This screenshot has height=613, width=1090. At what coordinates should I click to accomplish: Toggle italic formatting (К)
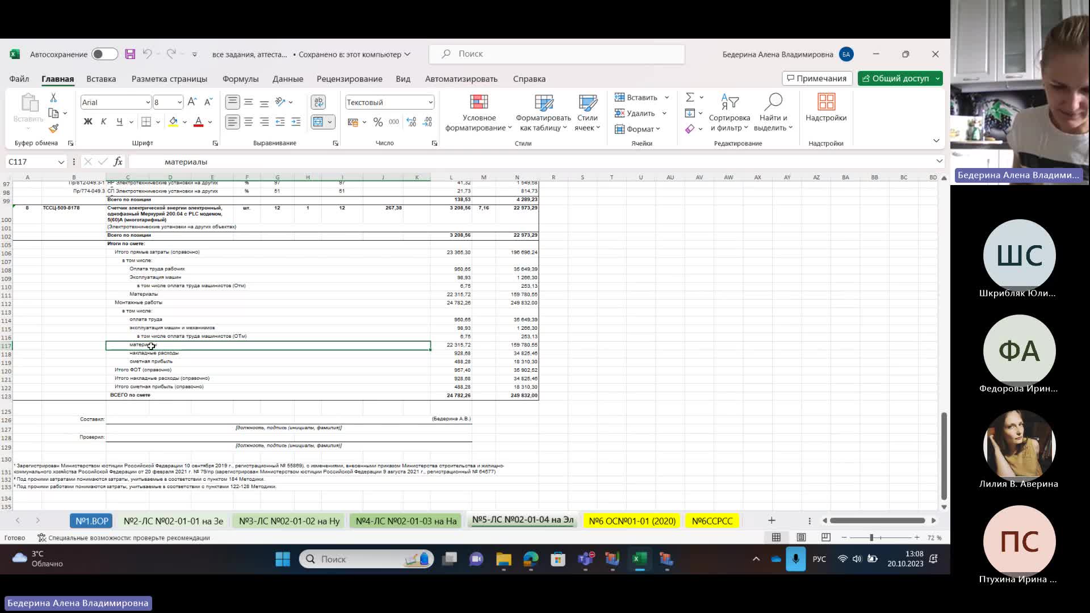[103, 121]
